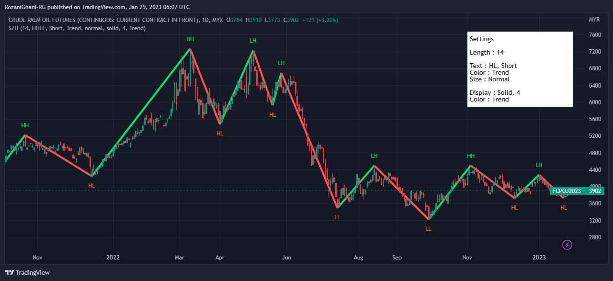Screen dimensions: 613x281
Task: Click the purple lightning bolt icon
Action: point(567,245)
